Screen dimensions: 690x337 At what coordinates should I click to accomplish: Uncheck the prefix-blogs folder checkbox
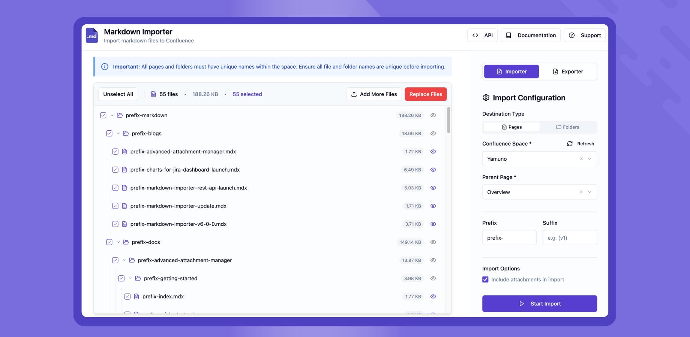point(109,133)
